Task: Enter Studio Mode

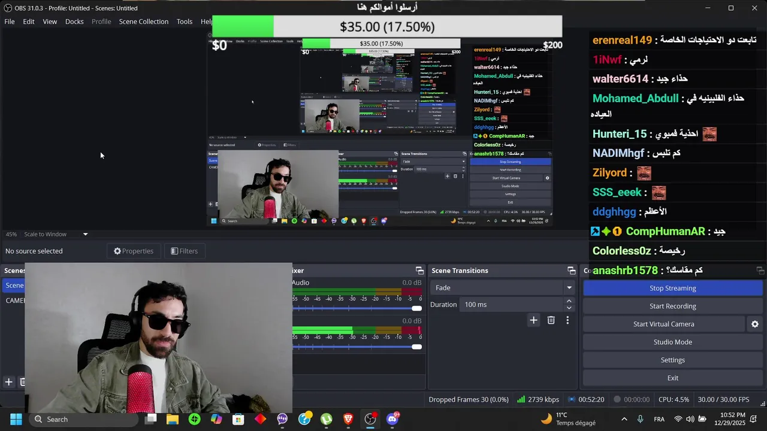Action: [x=673, y=342]
